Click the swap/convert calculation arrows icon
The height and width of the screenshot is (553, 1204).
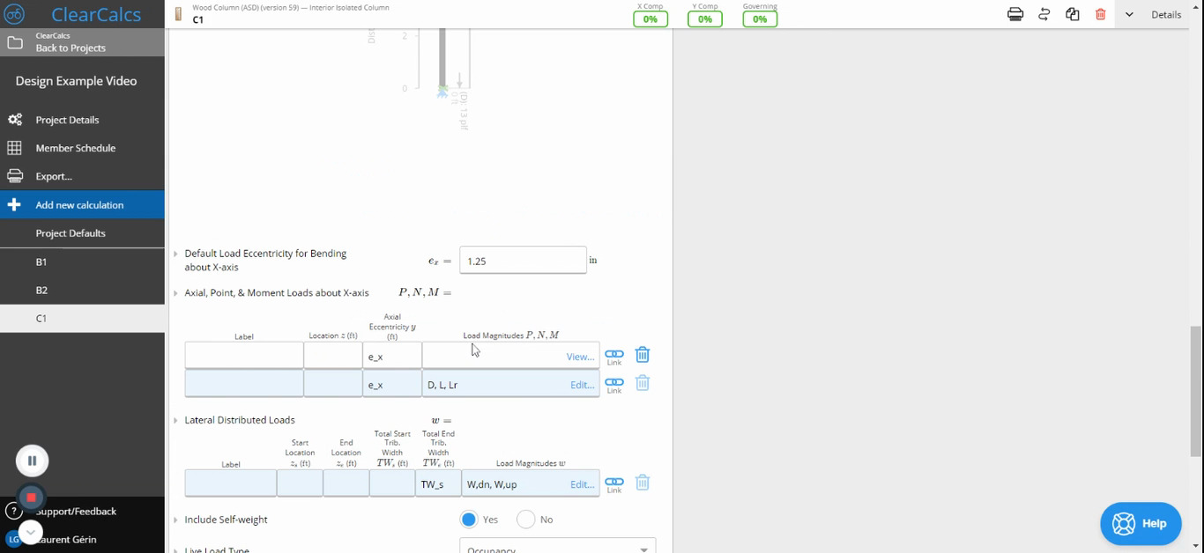(1044, 14)
